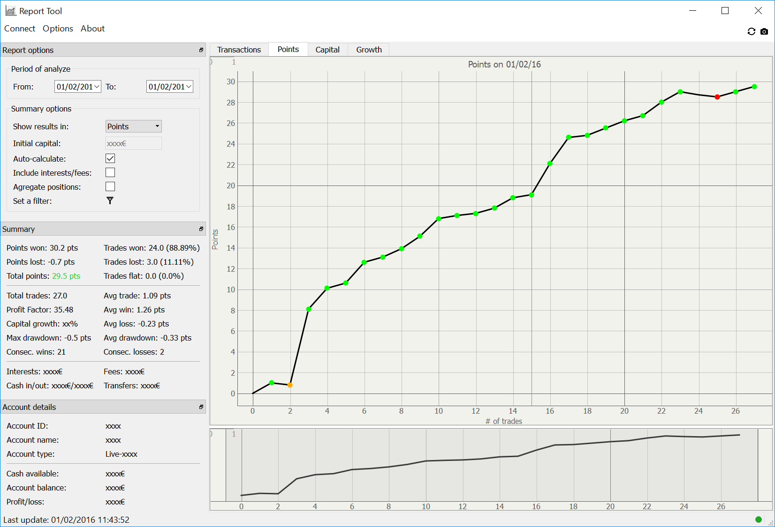Open the Connect menu
775x527 pixels.
pyautogui.click(x=20, y=29)
